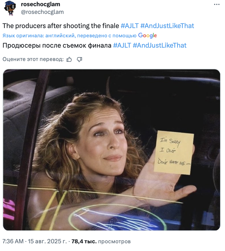Open the attached meme image

pyautogui.click(x=111, y=150)
